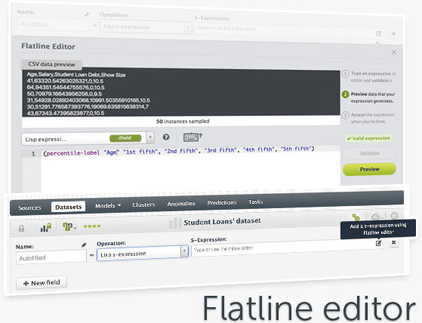Click the background edit icon in top-right row

coord(379,34)
